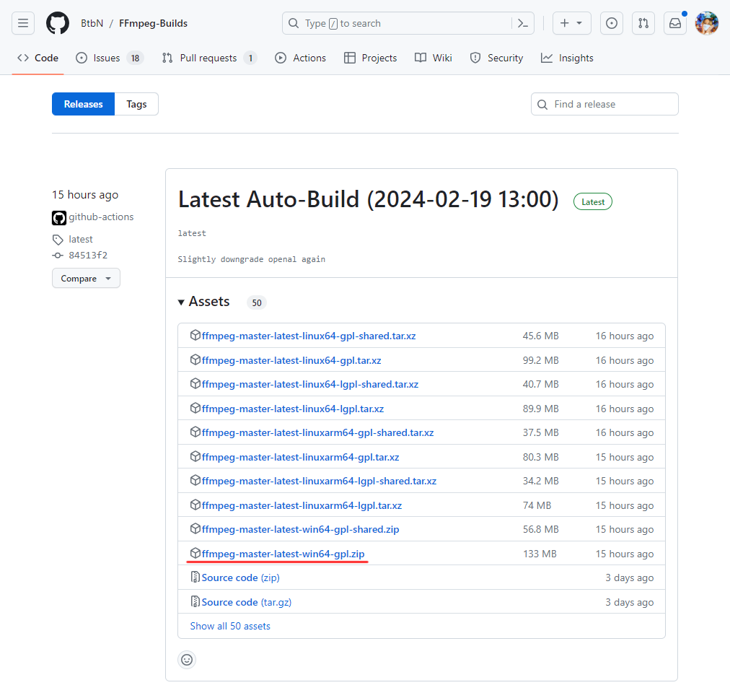Download ffmpeg-master-latest-win64-gpl.zip

(x=283, y=554)
